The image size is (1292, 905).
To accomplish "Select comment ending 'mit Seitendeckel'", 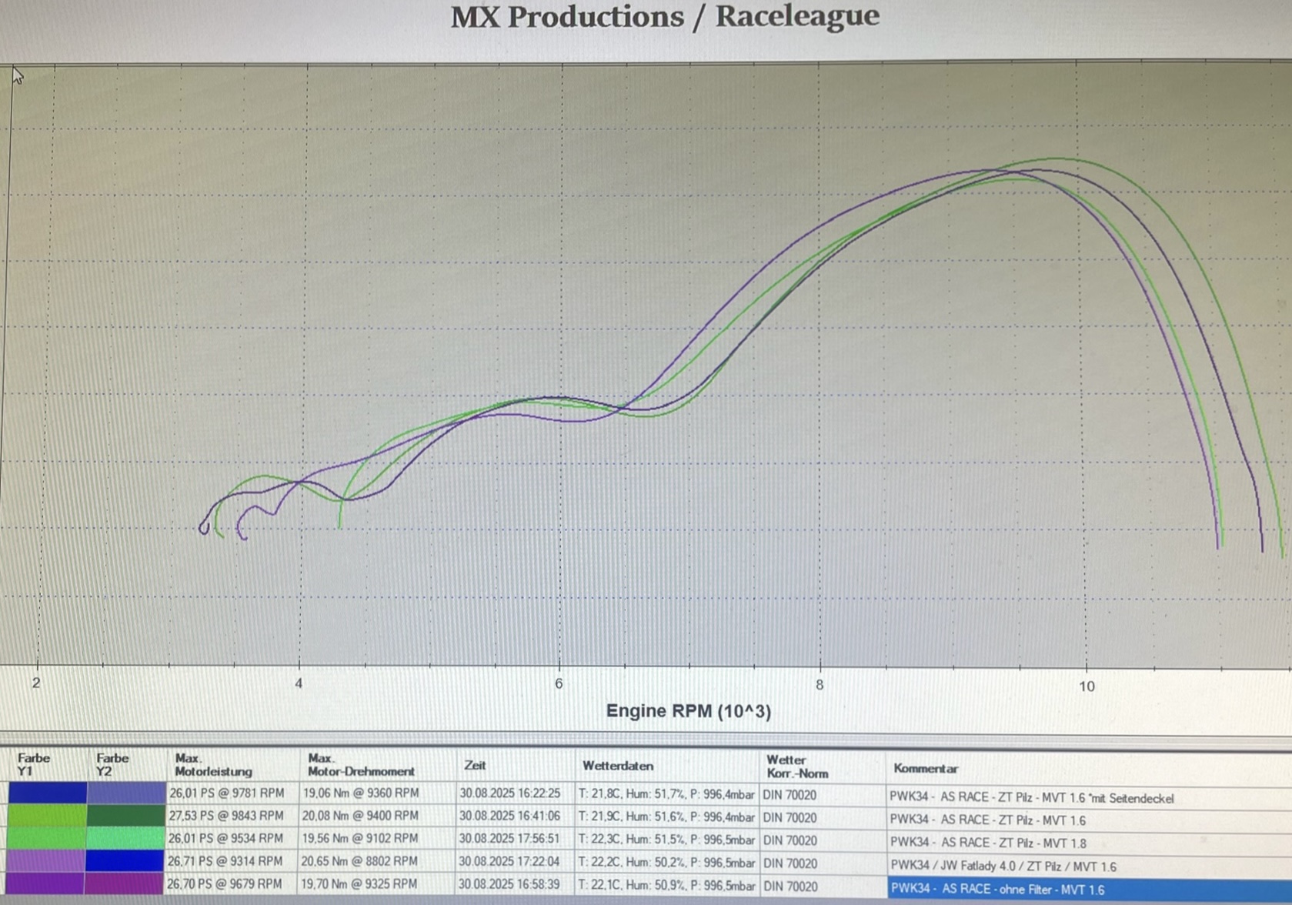I will coord(1031,798).
